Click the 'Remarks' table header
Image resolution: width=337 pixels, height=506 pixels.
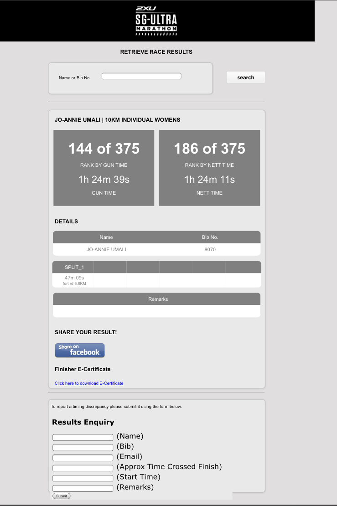pyautogui.click(x=158, y=299)
